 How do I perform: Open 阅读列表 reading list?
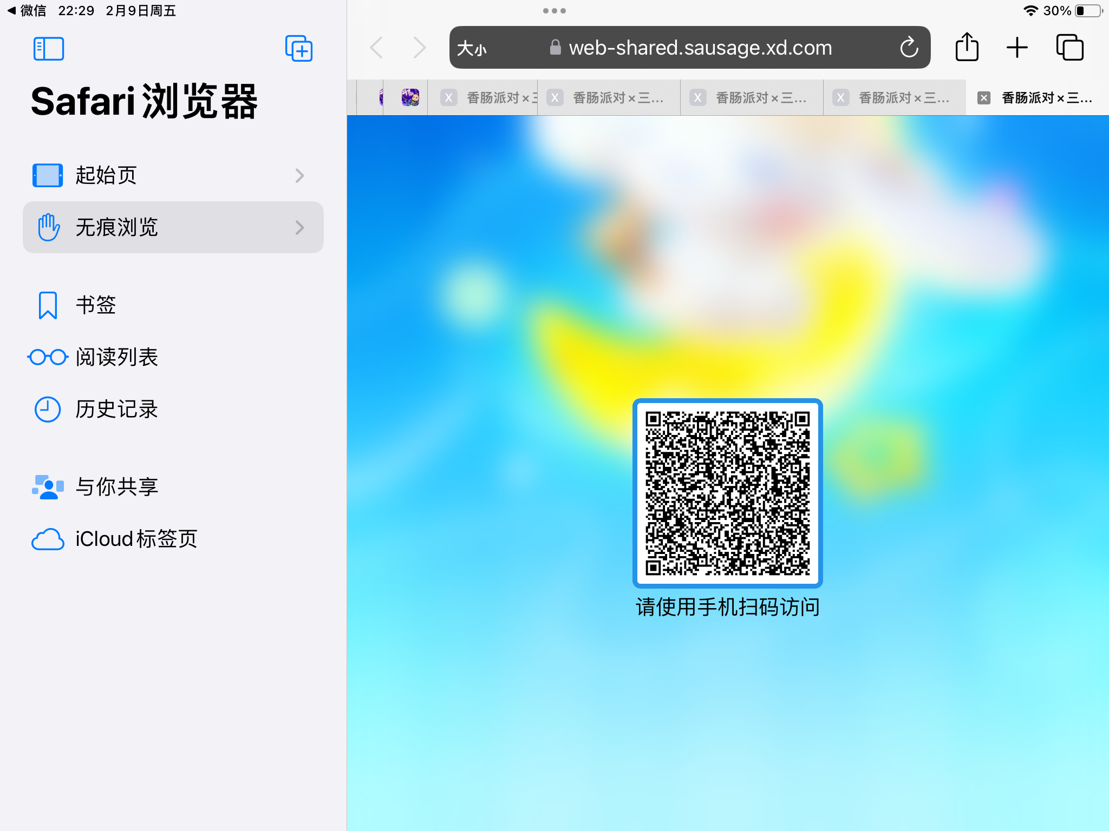173,357
